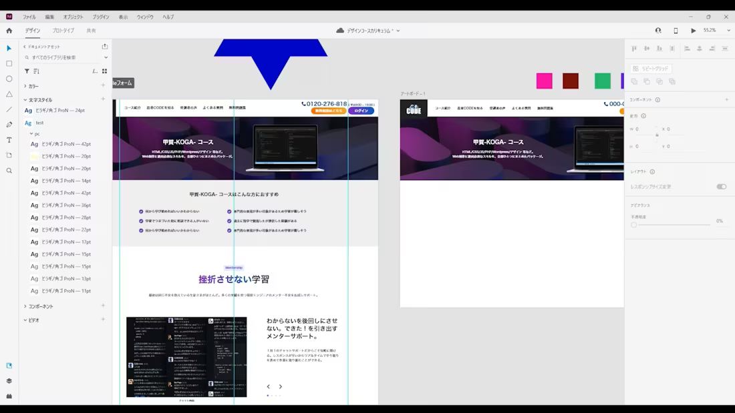Click the green color square on canvas
The height and width of the screenshot is (413, 735).
pos(602,81)
